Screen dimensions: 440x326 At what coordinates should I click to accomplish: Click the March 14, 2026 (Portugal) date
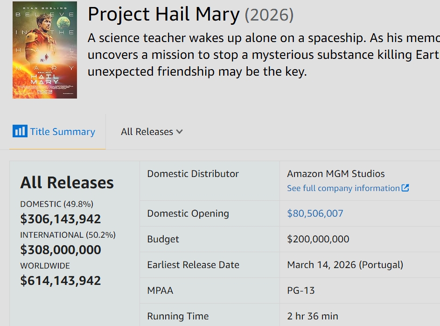[345, 265]
